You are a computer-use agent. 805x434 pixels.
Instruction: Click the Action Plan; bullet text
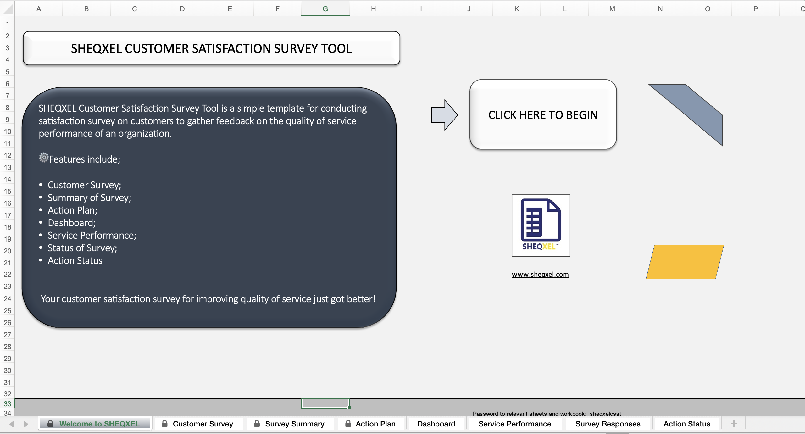click(x=72, y=210)
